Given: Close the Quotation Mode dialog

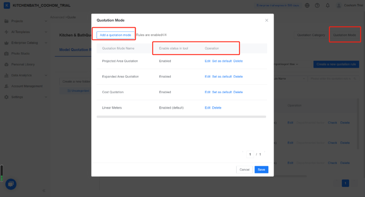Looking at the screenshot, I should coord(267,20).
